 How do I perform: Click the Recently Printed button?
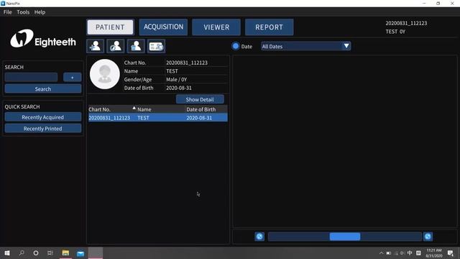(x=43, y=128)
